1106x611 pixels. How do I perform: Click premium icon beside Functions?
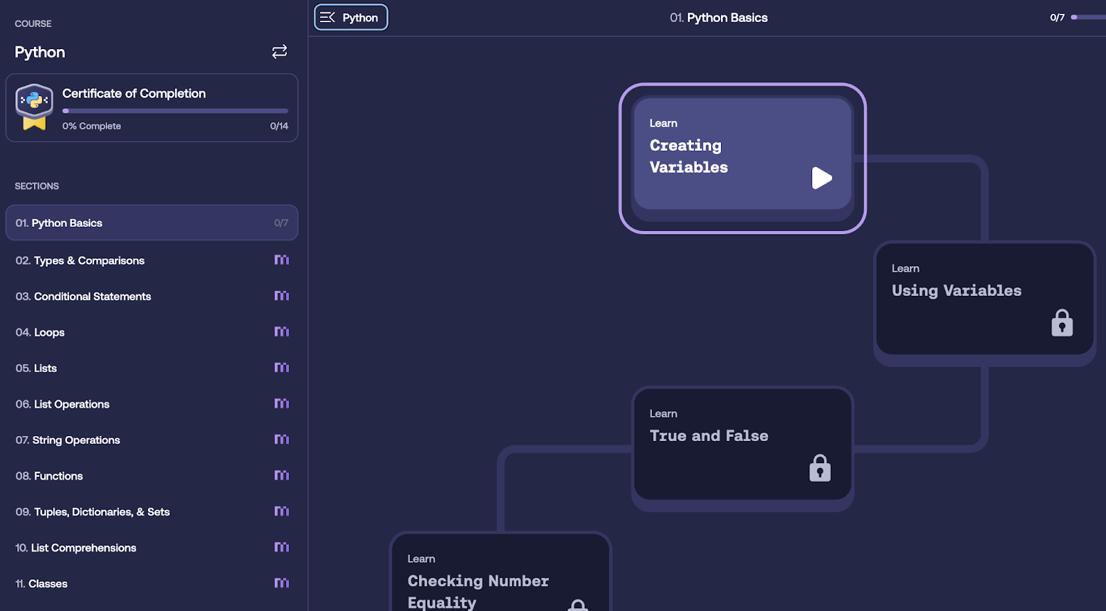click(x=281, y=476)
